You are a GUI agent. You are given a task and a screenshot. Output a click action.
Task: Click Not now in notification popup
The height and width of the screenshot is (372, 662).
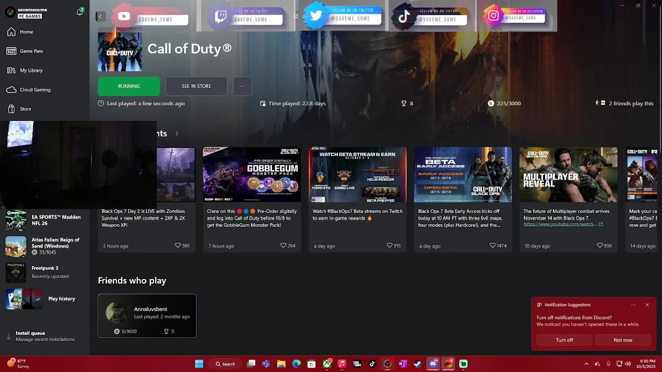point(623,340)
